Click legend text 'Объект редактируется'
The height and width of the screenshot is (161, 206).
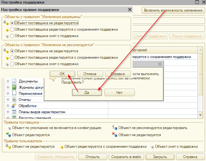pos(31,135)
